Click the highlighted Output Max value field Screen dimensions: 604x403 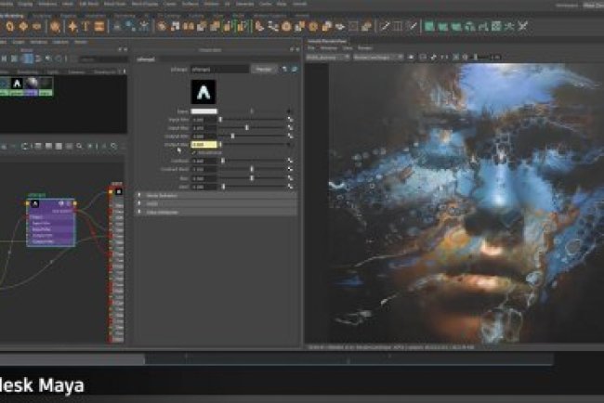coord(204,144)
